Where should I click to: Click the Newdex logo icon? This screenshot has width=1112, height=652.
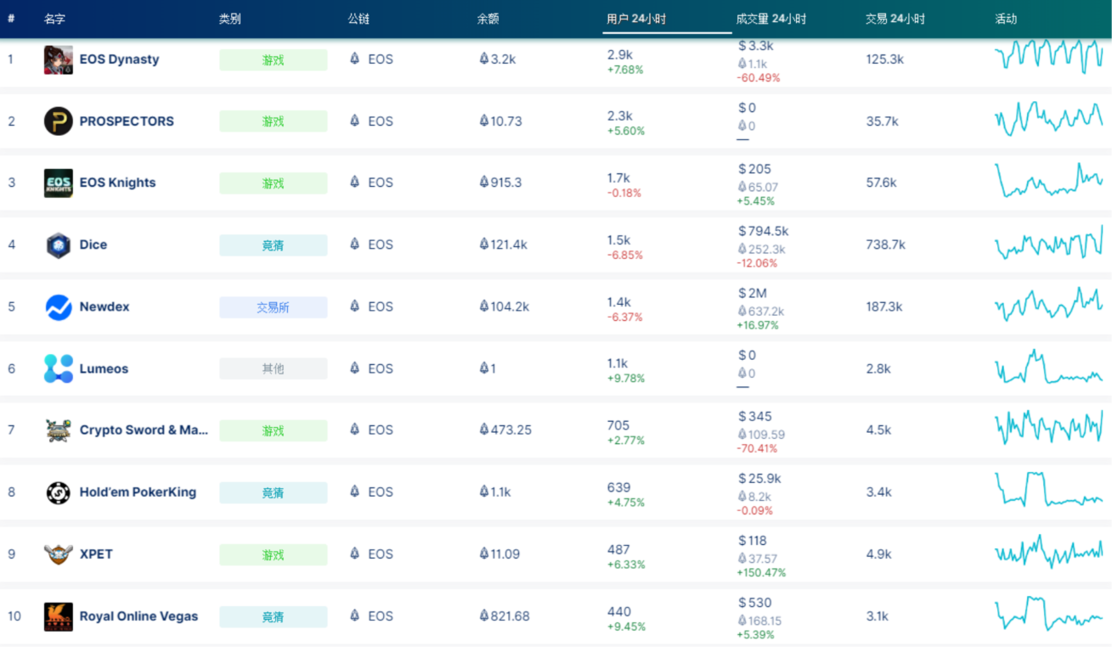pos(59,306)
